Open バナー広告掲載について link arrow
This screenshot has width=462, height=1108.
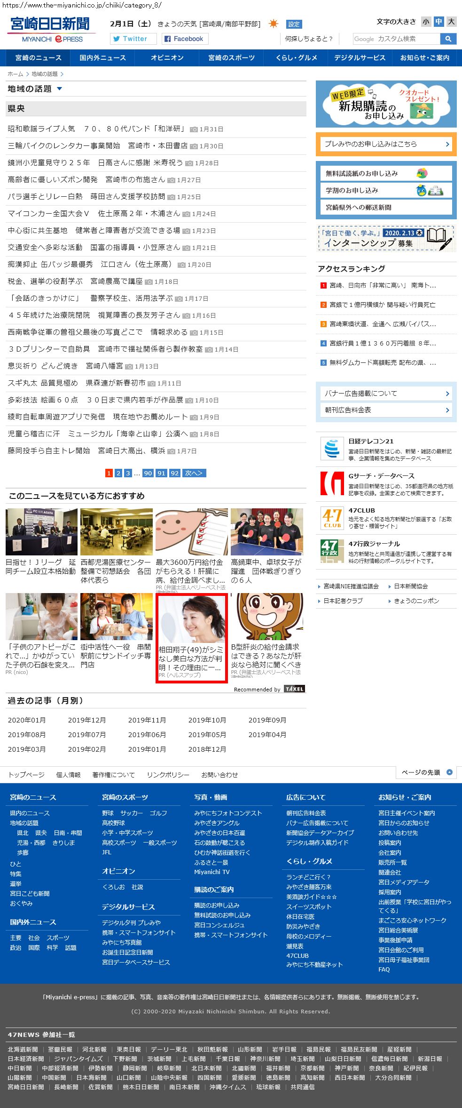pyautogui.click(x=447, y=393)
